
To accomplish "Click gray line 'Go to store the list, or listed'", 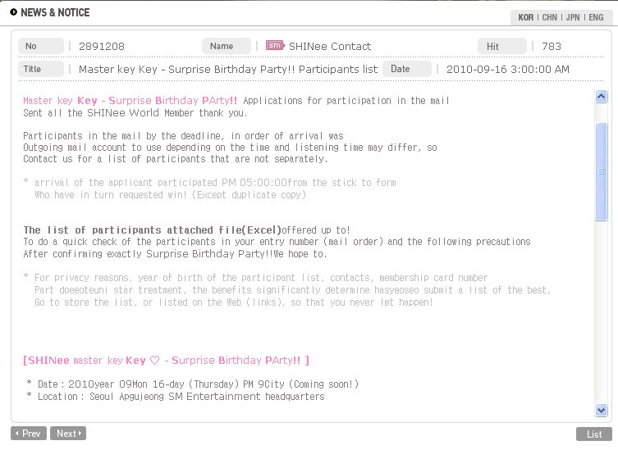I will tap(234, 302).
